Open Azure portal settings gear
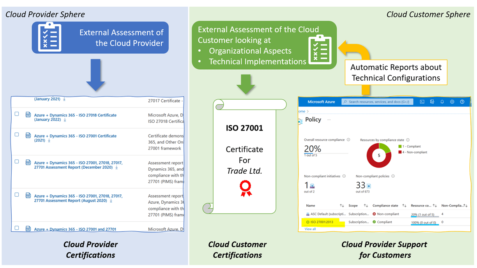This screenshot has height=268, width=477. tap(452, 102)
